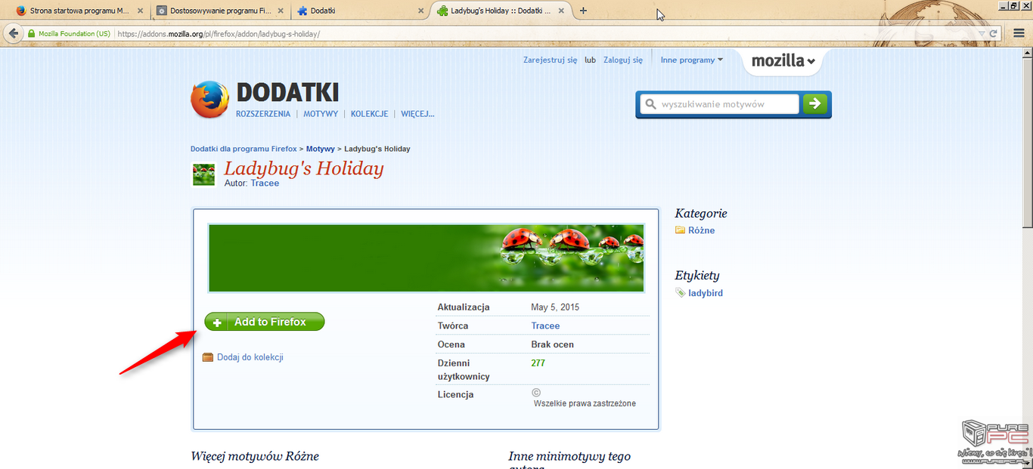
Task: Click the green padlock site identity icon
Action: tap(32, 34)
